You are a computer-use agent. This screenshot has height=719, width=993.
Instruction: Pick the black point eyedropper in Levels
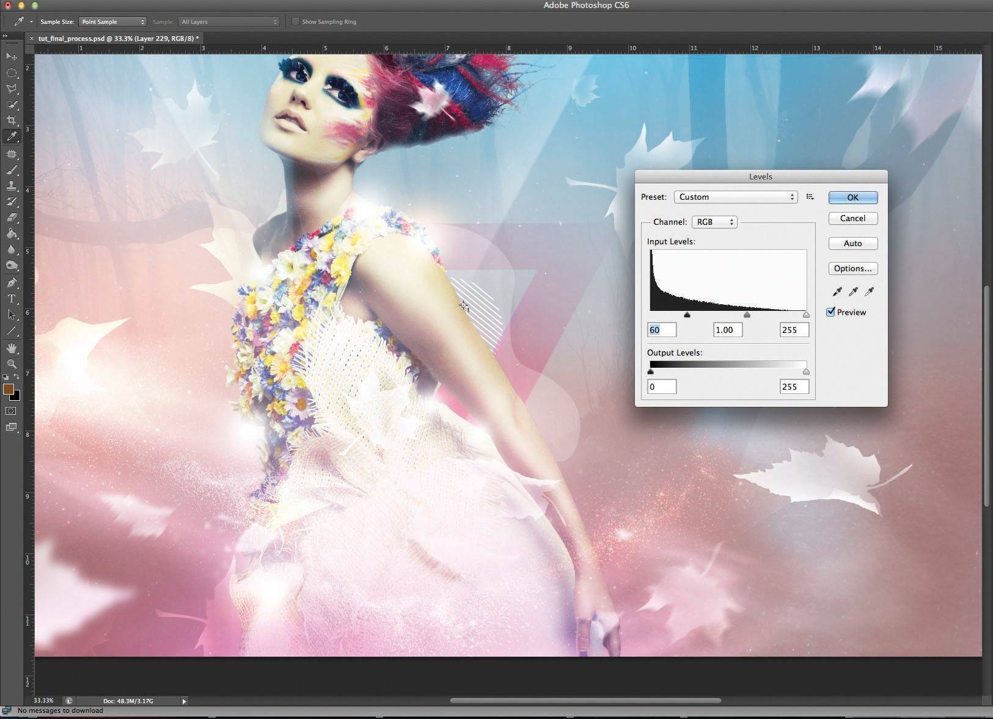(x=837, y=291)
